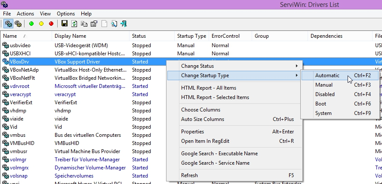The image size is (382, 184).
Task: Click Google Search - Service Name entry
Action: 215,163
